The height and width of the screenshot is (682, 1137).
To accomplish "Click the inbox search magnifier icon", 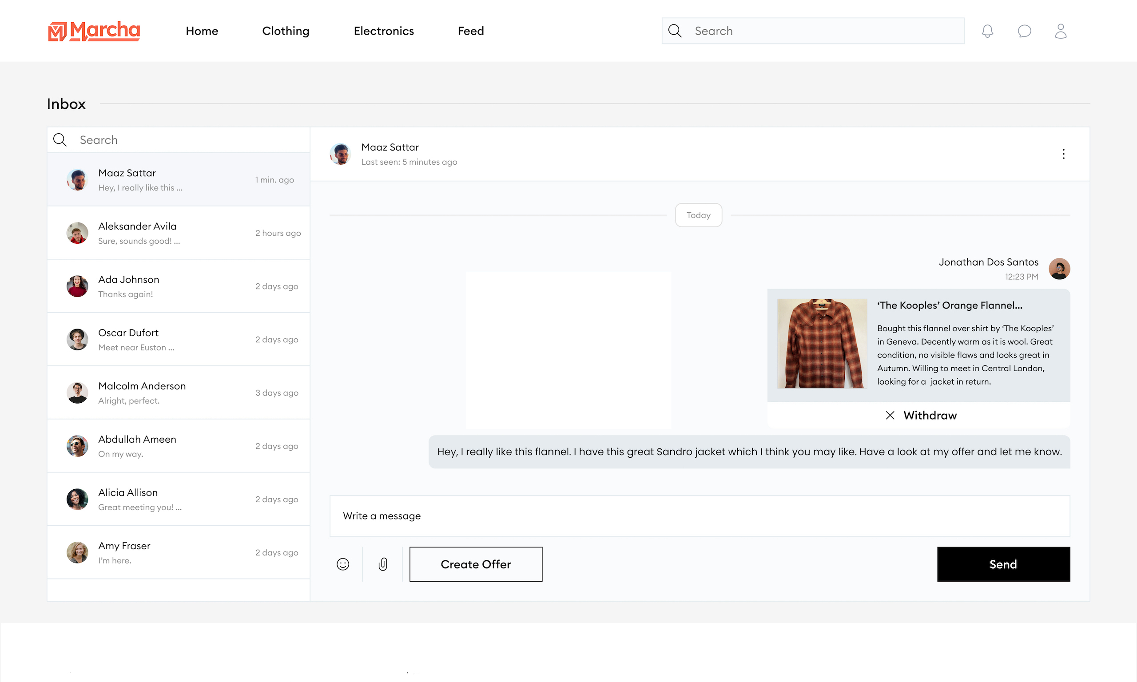I will pyautogui.click(x=60, y=140).
